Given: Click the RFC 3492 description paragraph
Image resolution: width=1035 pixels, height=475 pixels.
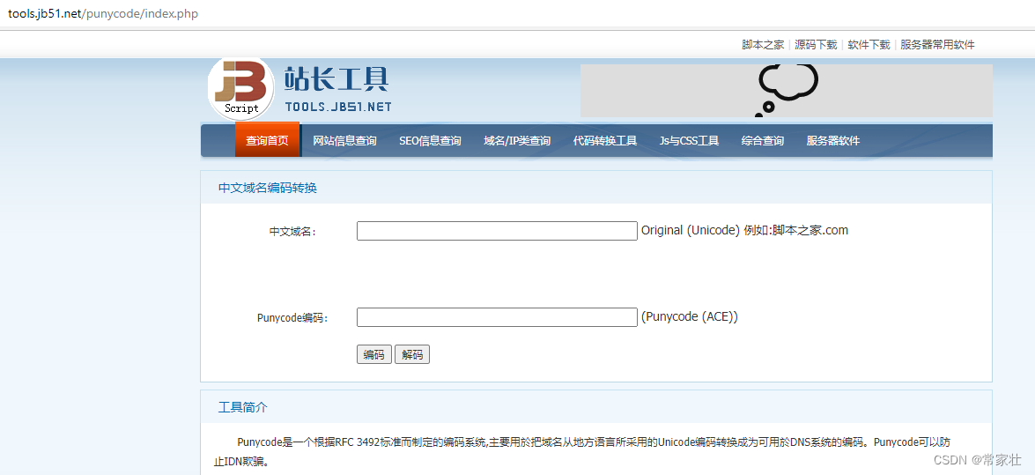Looking at the screenshot, I should (582, 452).
